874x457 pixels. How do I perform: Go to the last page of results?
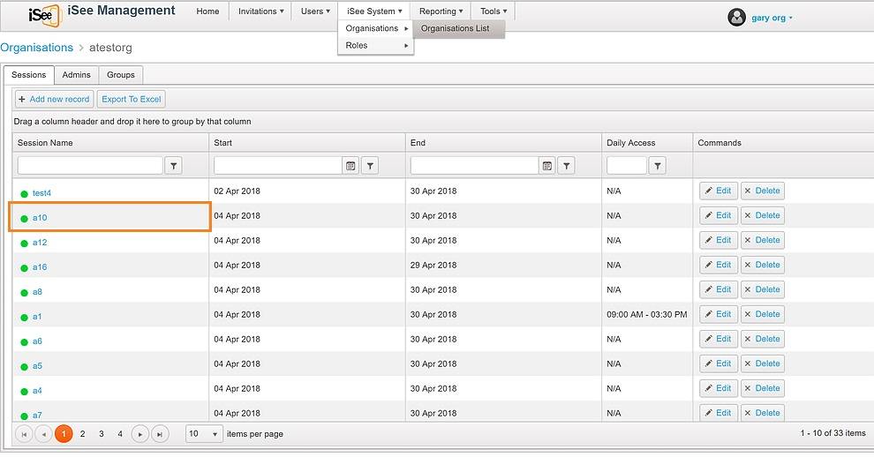(160, 434)
